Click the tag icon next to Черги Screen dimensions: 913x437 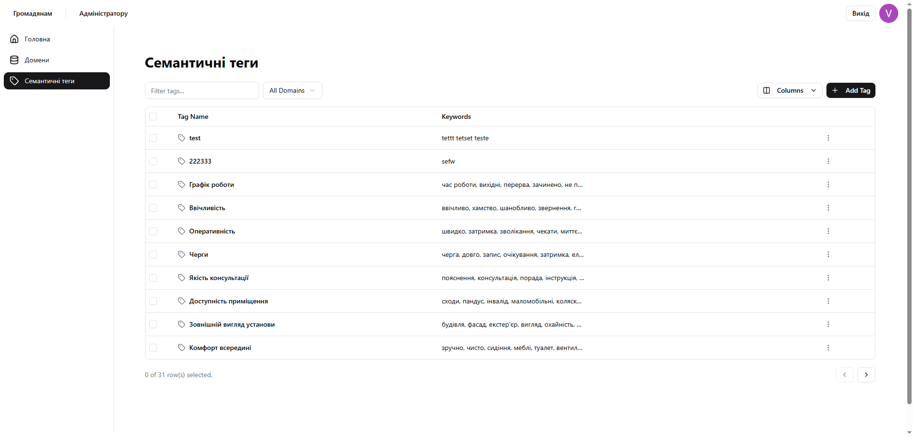click(x=181, y=254)
